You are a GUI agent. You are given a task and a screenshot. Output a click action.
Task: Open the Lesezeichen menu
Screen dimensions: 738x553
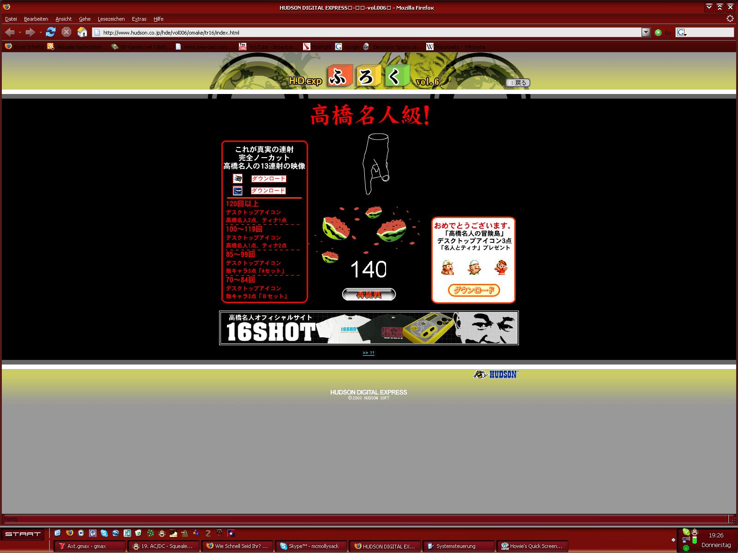tap(111, 19)
